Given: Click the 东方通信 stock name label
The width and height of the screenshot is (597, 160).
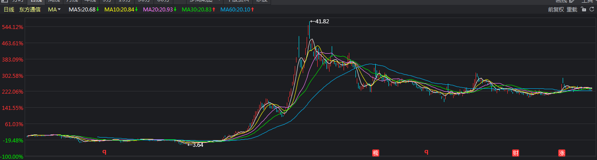Looking at the screenshot, I should (x=30, y=9).
